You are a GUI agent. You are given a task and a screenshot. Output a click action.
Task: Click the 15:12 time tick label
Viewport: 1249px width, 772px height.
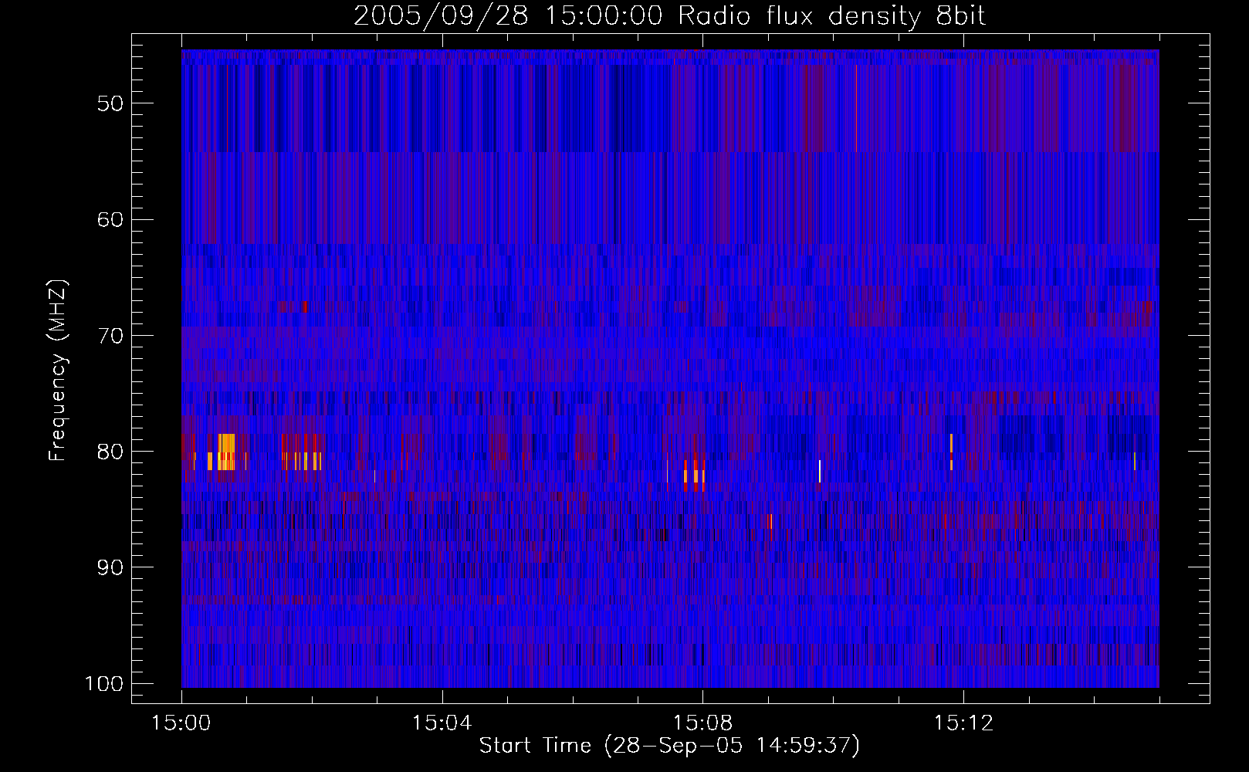coord(963,723)
